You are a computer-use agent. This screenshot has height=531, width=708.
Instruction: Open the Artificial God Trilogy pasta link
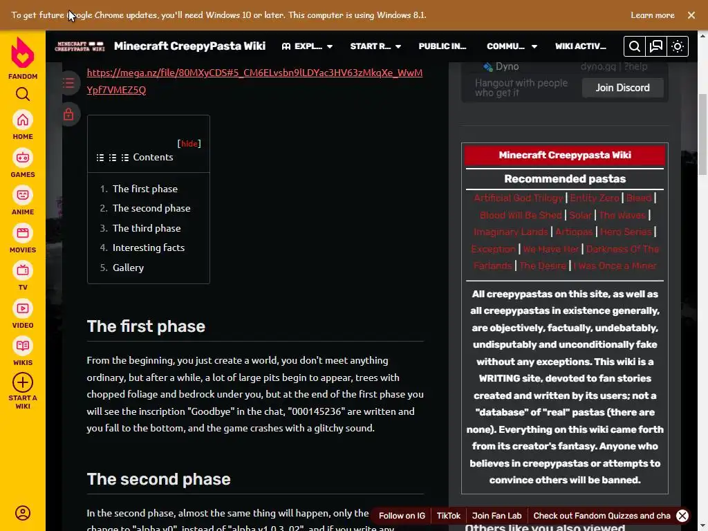[518, 198]
